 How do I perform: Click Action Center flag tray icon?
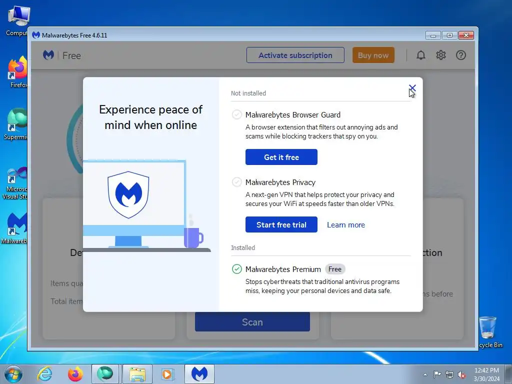pos(437,374)
